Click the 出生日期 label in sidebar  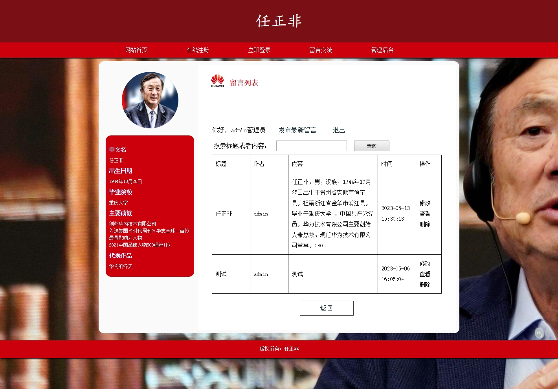(121, 171)
